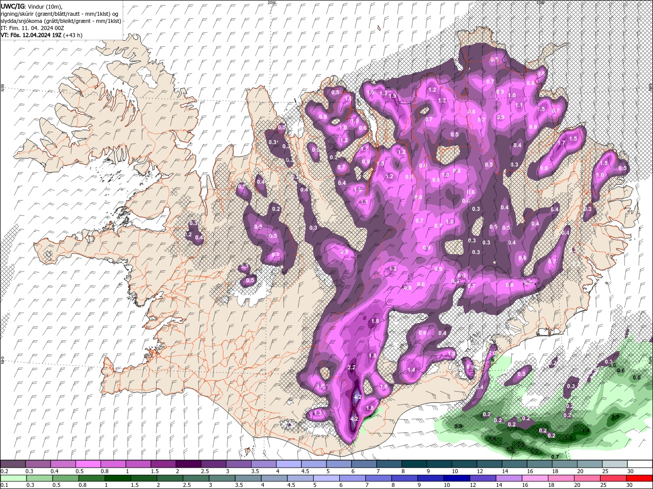Pick the pale grey 25–30 snow swatch
This screenshot has width=653, height=489.
point(615,464)
